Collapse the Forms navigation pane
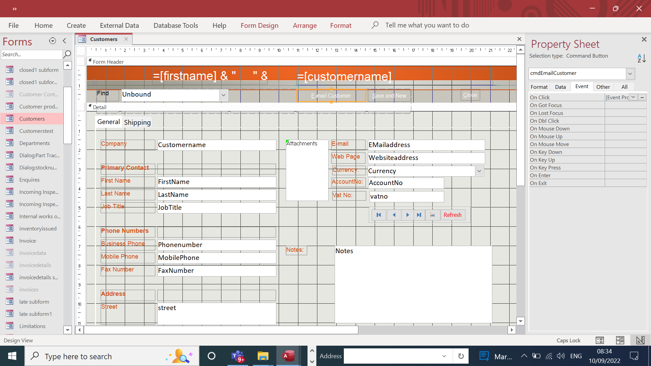Image resolution: width=651 pixels, height=366 pixels. pos(64,41)
